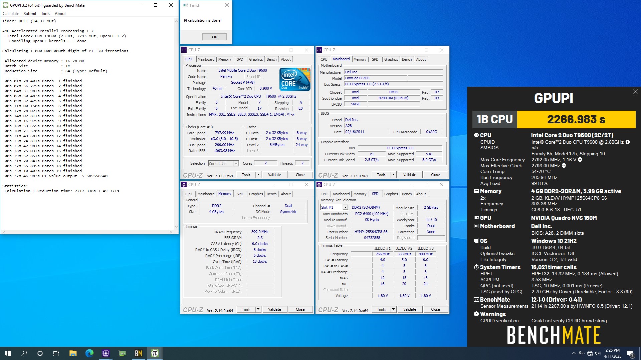Click the 'PI value output -> 5895585A0' line
The width and height of the screenshot is (641, 360).
coord(56,176)
